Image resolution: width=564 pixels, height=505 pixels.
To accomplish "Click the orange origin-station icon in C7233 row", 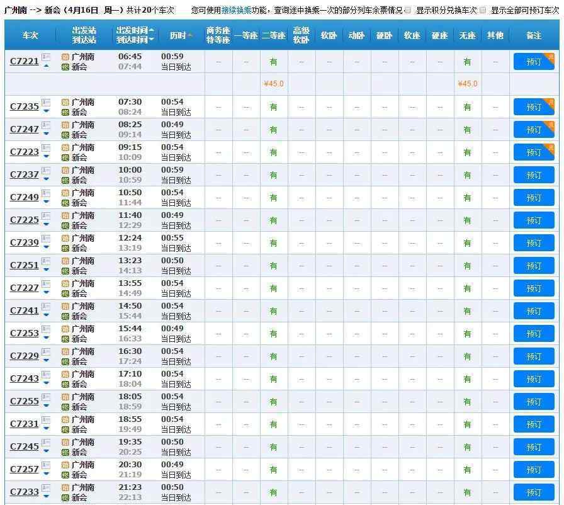I will coord(65,487).
